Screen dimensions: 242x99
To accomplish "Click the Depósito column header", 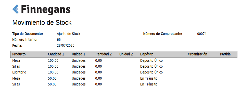I will [x=147, y=54].
